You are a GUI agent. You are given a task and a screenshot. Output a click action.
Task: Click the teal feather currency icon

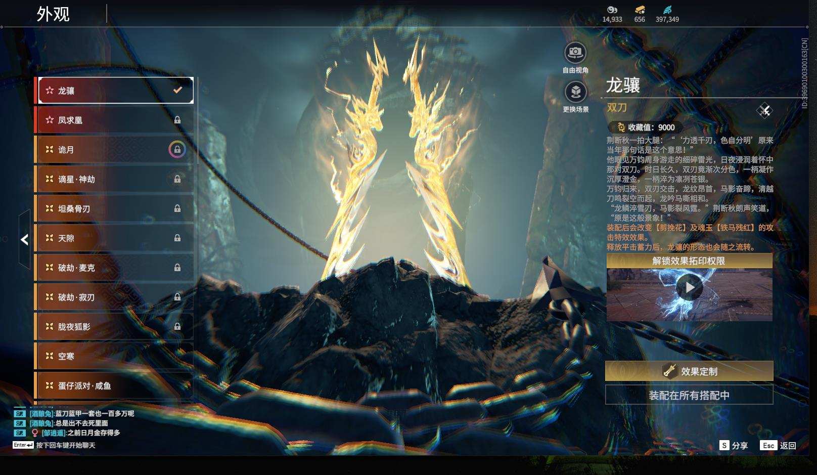pos(667,10)
